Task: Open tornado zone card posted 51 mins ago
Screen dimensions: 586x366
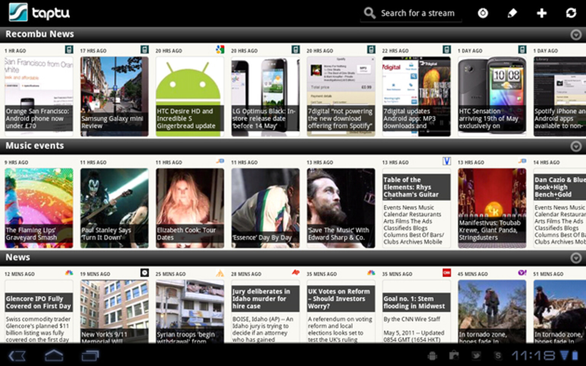Action: (x=560, y=311)
